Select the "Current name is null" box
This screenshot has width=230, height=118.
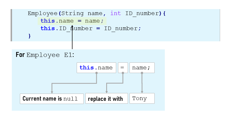pos(52,99)
